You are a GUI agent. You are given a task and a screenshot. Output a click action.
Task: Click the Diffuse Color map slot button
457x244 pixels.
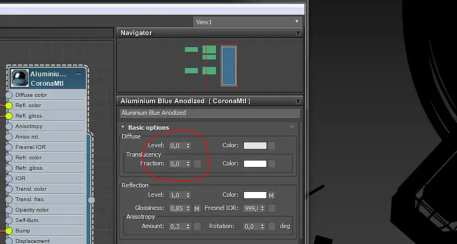pos(271,146)
